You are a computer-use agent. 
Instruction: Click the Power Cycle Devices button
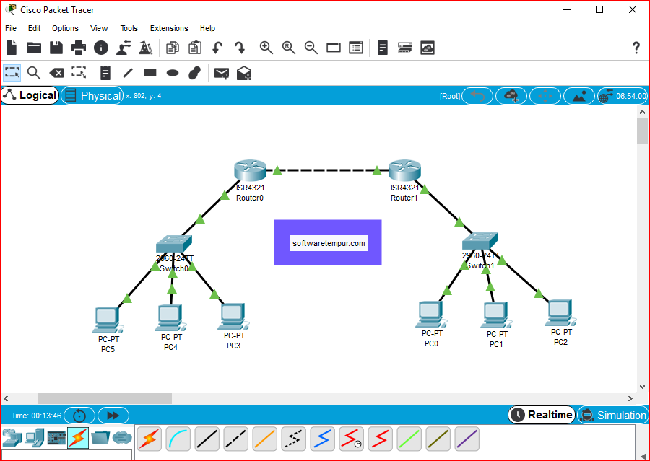coord(79,416)
